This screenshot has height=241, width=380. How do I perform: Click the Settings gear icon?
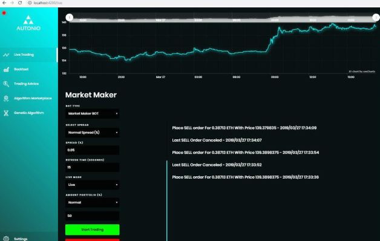point(6,239)
